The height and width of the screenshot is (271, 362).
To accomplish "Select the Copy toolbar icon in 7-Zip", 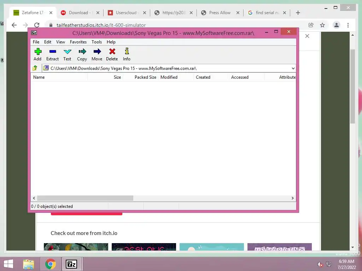I will coord(82,55).
